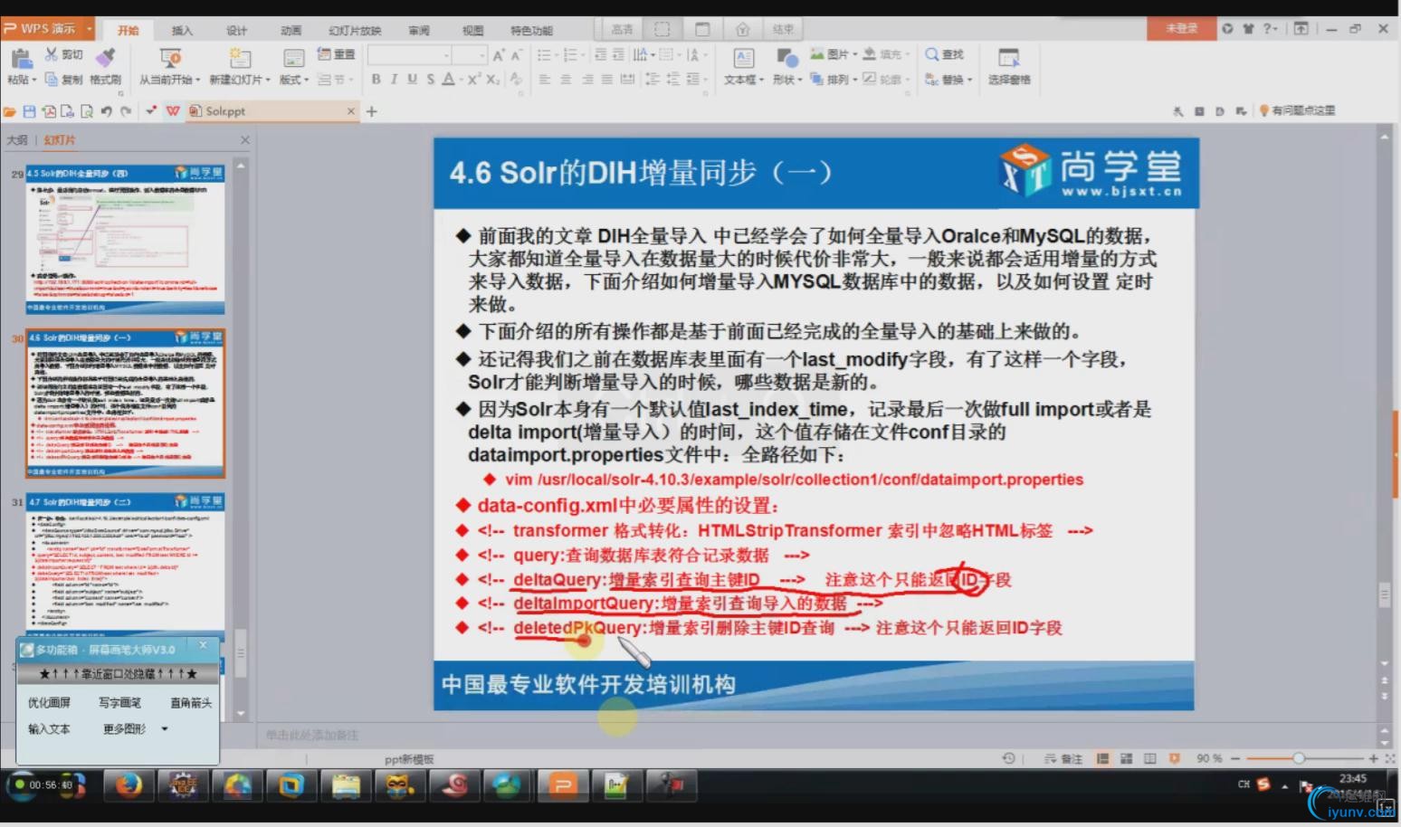The image size is (1401, 827).
Task: Toggle Superscript formatting
Action: (472, 80)
